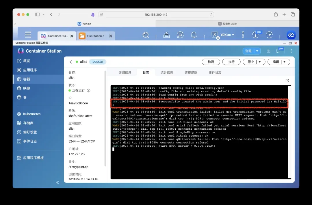Go back using the arrow beside alist
The image size is (312, 205).
point(70,62)
